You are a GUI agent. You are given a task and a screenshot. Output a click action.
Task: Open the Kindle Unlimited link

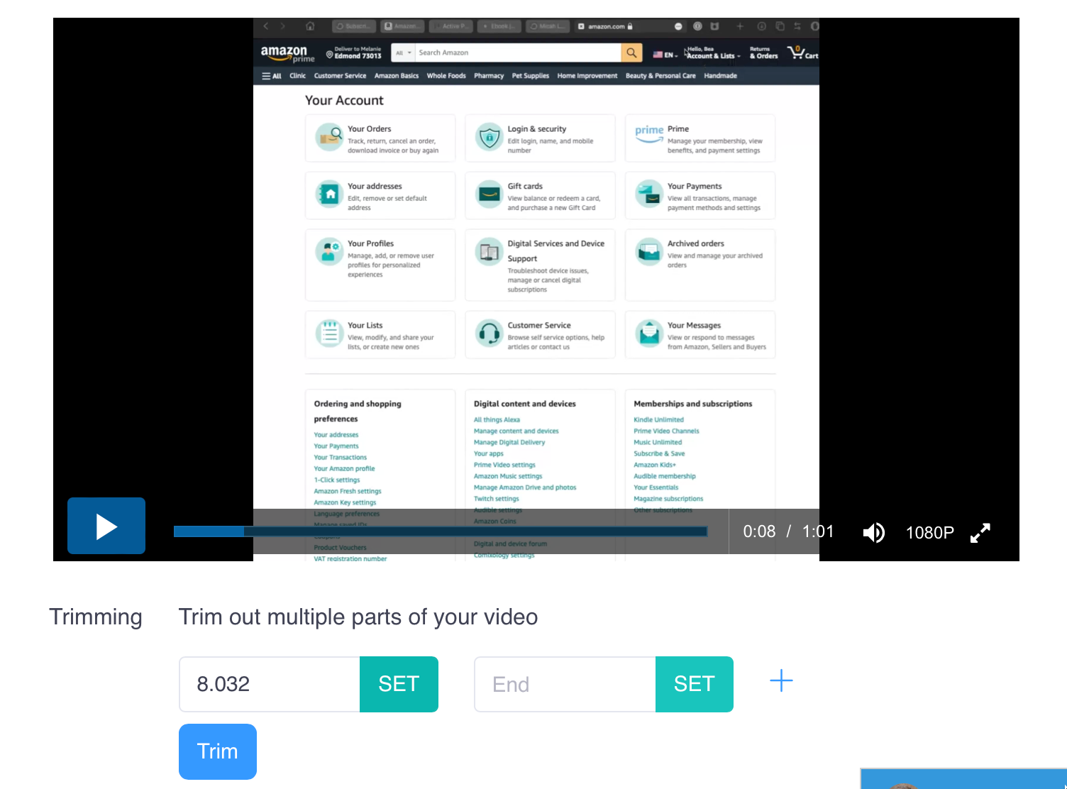pyautogui.click(x=658, y=420)
